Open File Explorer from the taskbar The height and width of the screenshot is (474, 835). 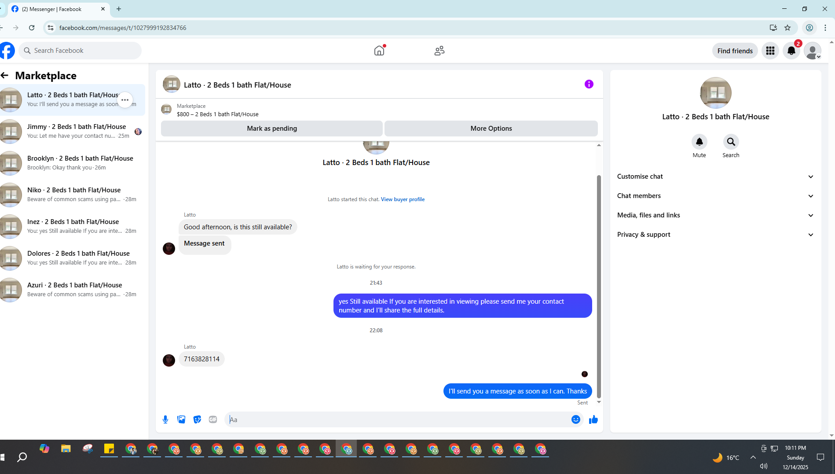point(66,449)
